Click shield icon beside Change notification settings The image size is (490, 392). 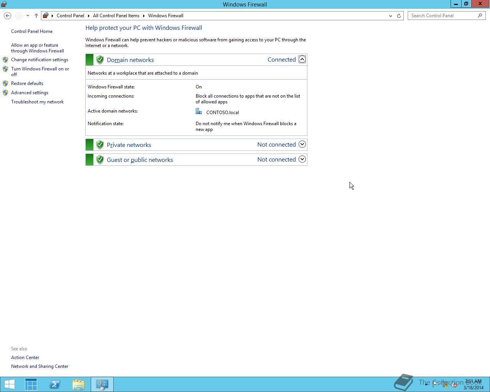(5, 60)
